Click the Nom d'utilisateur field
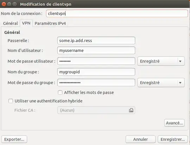 [x=96, y=50]
